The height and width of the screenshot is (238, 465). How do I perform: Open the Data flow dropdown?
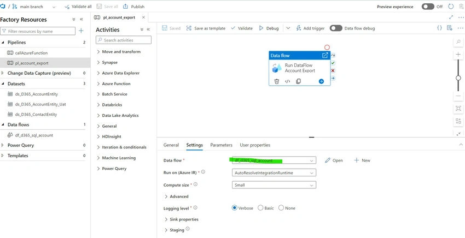274,160
